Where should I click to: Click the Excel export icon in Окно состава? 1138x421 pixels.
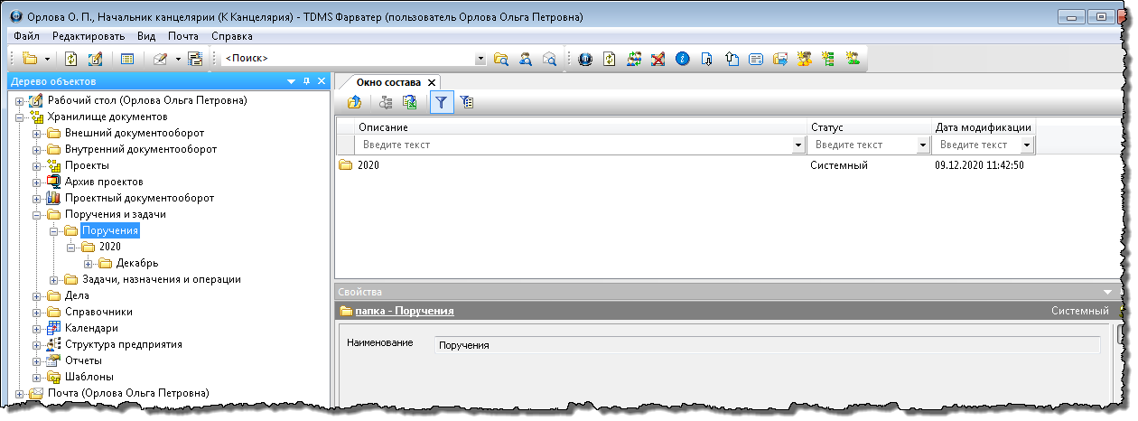[x=409, y=103]
